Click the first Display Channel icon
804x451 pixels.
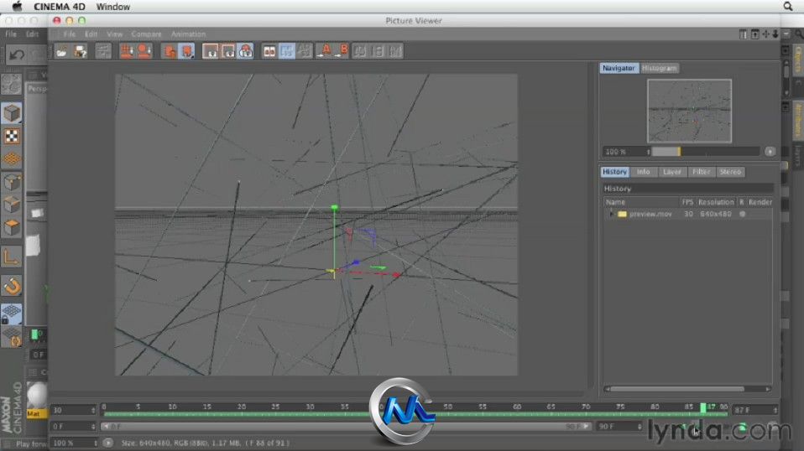tap(210, 51)
